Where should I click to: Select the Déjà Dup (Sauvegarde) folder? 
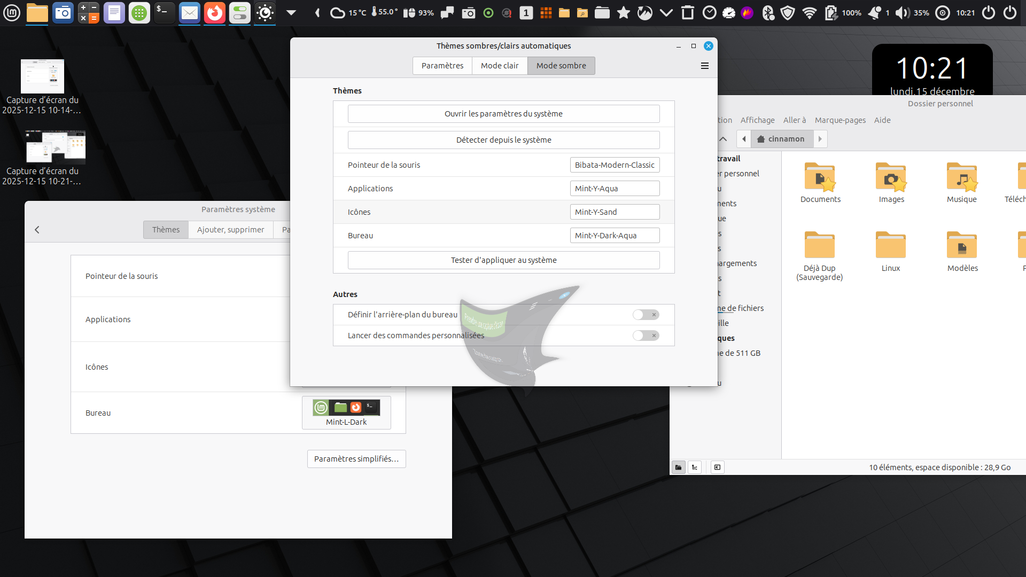click(820, 256)
